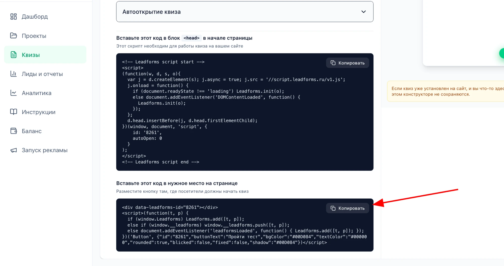Click the leadformsLoaded event listener line
The height and width of the screenshot is (266, 504).
coord(245,231)
